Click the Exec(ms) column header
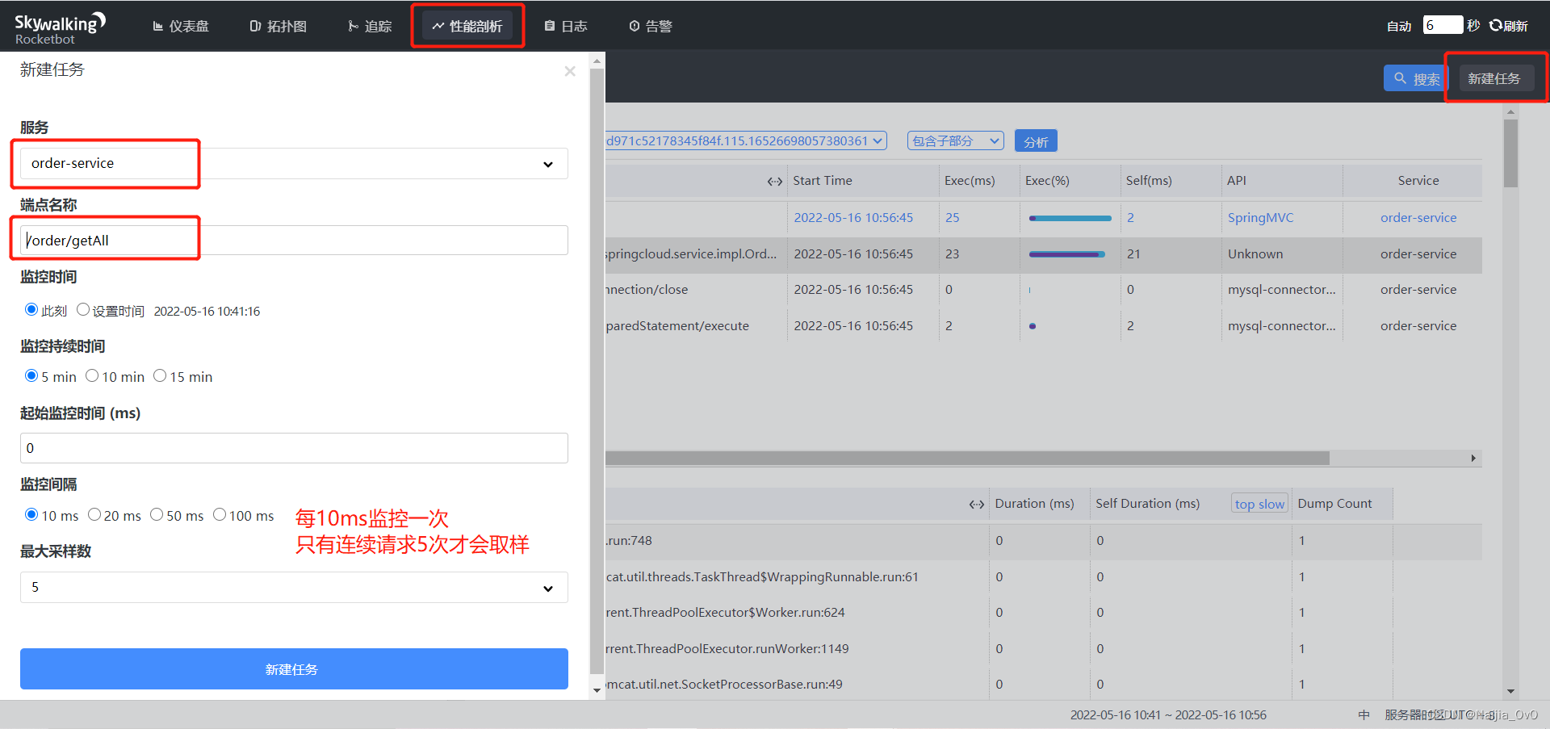 pos(970,181)
